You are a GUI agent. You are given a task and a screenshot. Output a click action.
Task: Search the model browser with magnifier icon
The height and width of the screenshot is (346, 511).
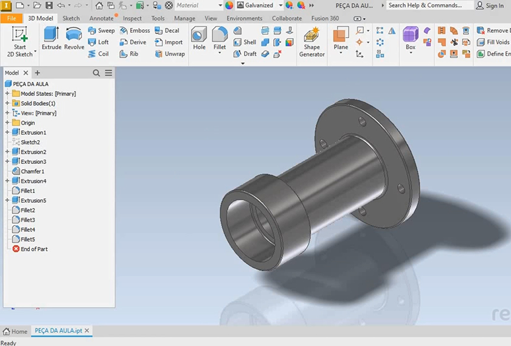(96, 73)
